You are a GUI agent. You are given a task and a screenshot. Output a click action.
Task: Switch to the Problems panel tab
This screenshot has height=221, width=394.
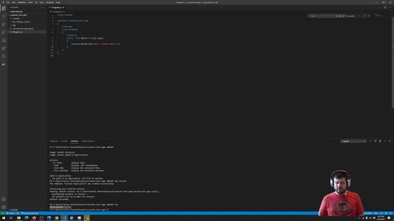click(54, 141)
